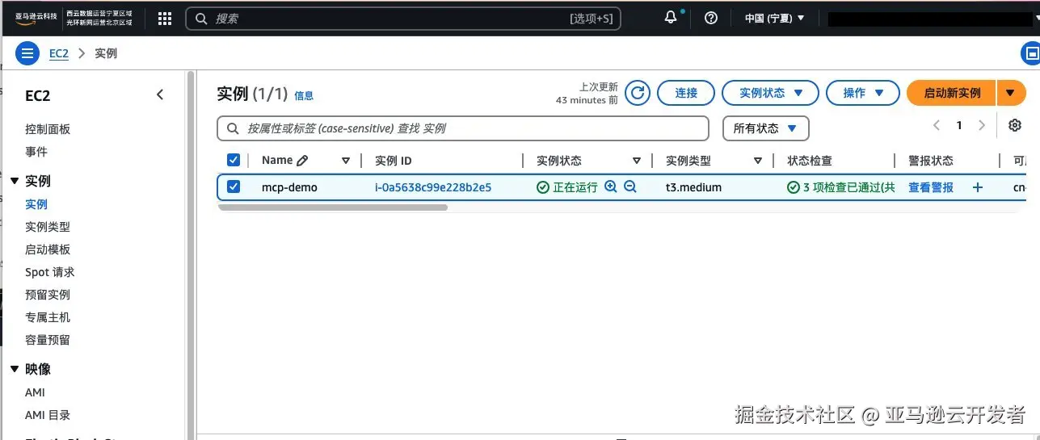Screen dimensions: 1040x440
Task: Open the panel icon at top right edge
Action: click(x=1031, y=54)
